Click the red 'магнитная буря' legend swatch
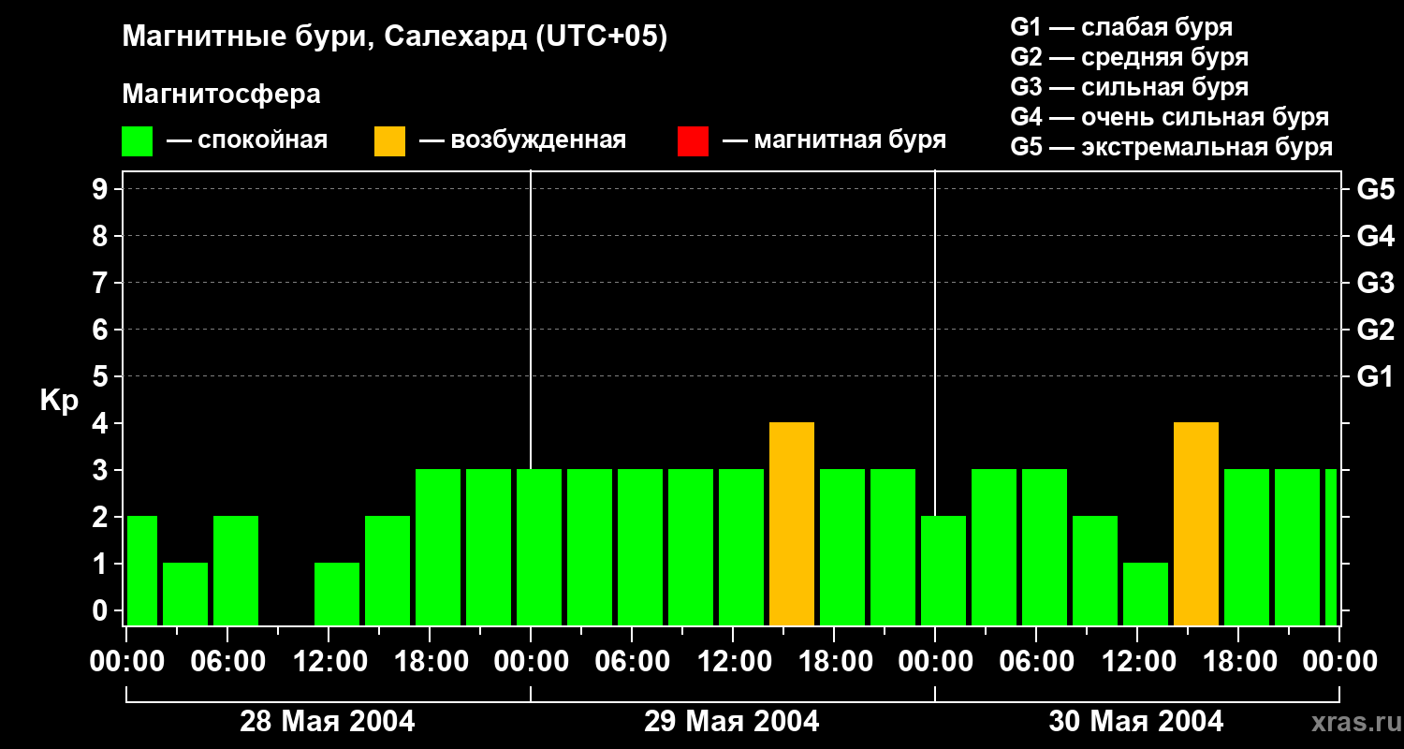Image resolution: width=1404 pixels, height=749 pixels. 693,141
